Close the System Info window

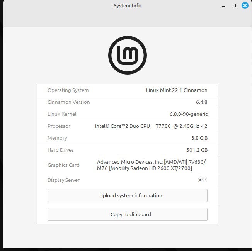pyautogui.click(x=245, y=6)
